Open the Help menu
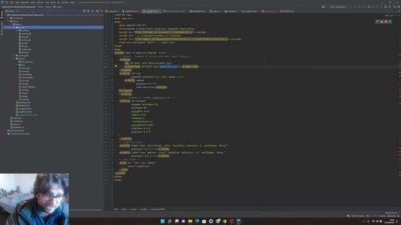Image resolution: width=401 pixels, height=225 pixels. pyautogui.click(x=73, y=2)
